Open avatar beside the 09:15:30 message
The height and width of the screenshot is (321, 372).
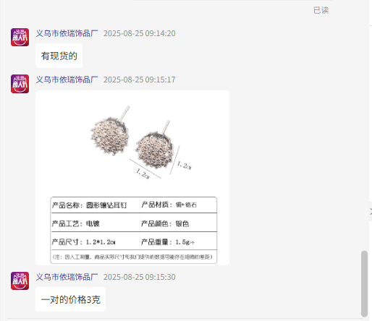coord(20,281)
